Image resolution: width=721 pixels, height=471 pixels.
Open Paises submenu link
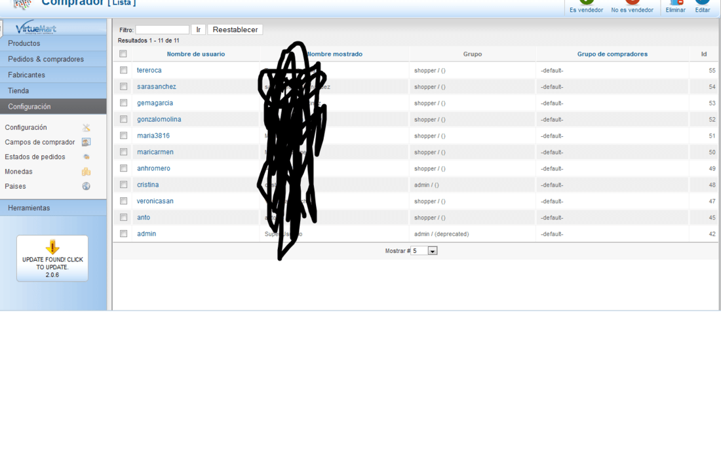point(15,186)
